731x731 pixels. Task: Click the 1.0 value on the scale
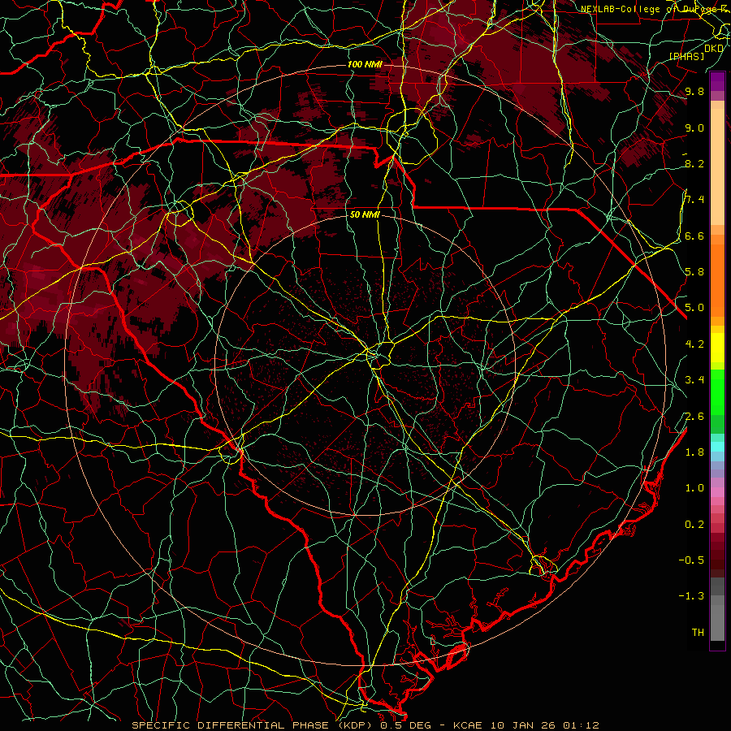coord(694,488)
